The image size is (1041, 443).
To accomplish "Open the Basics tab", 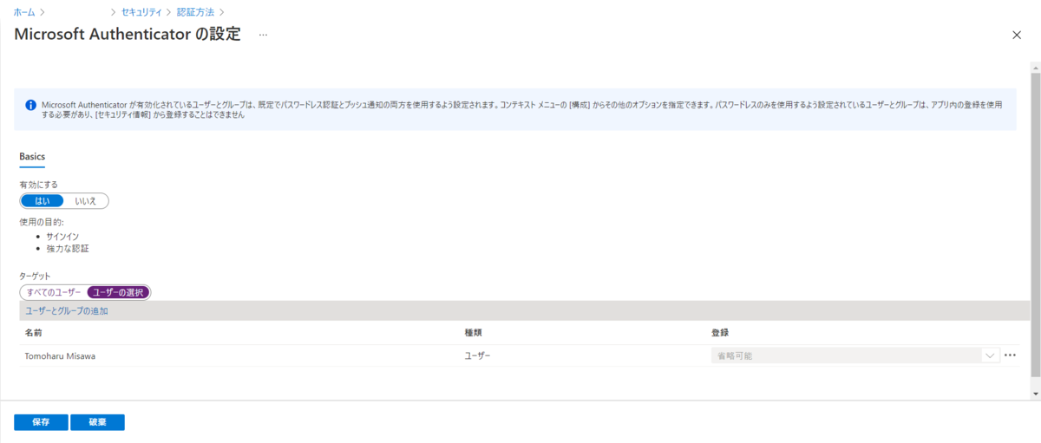I will 32,157.
